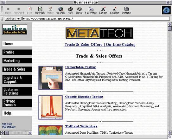
Task: Click the vertical scrollbar down arrow
Action: click(170, 133)
